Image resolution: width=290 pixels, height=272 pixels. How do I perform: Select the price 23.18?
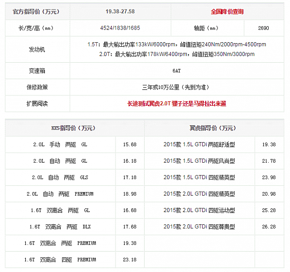130,260
